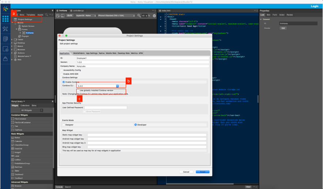Select Developer events mode radio

point(136,125)
